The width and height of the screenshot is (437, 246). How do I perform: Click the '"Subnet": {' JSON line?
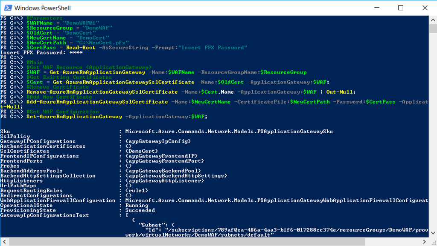[156, 225]
